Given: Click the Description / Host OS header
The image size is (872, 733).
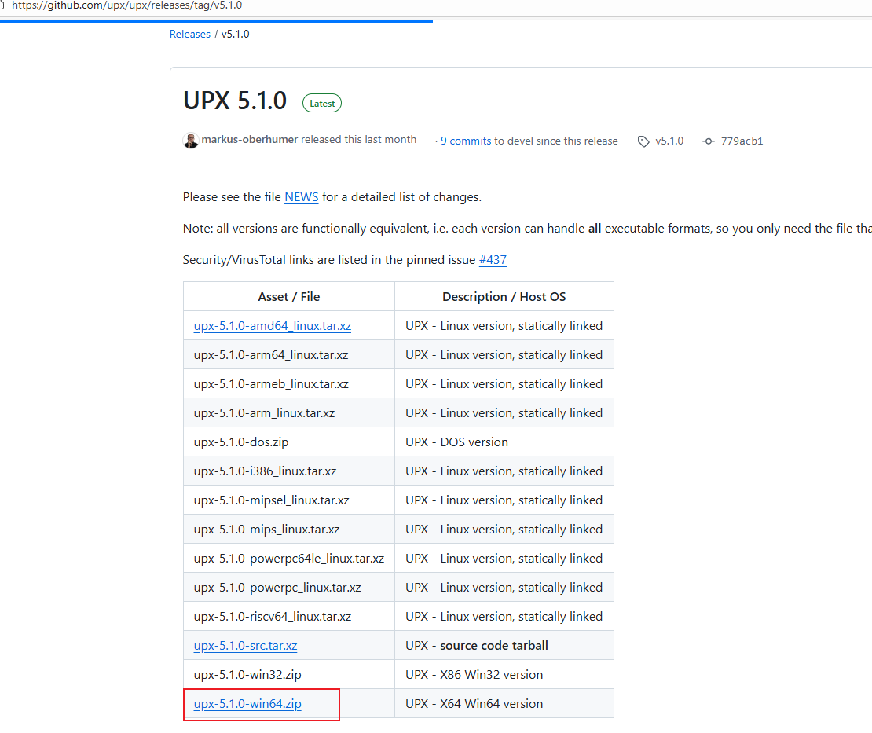Looking at the screenshot, I should pos(504,296).
